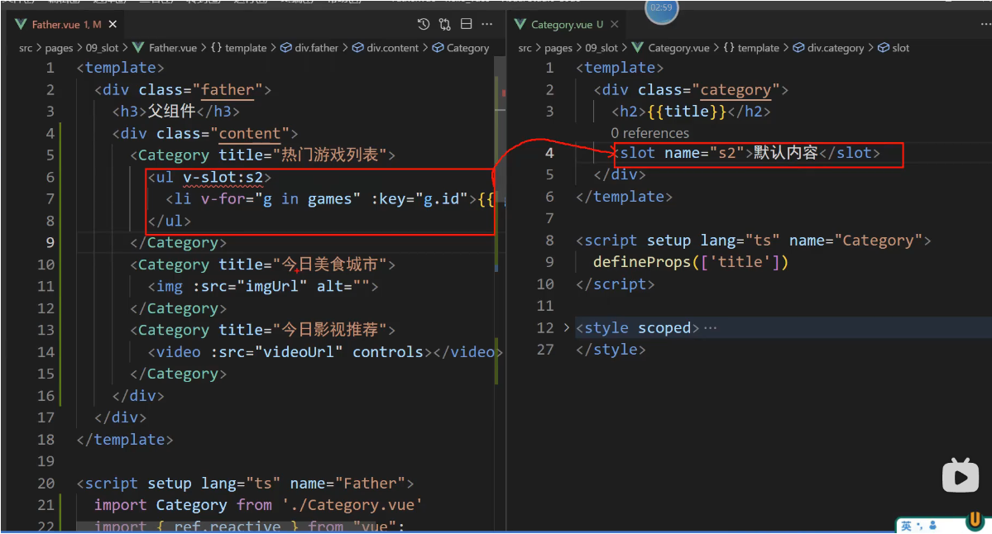The width and height of the screenshot is (992, 534).
Task: Open the timeline history icon in the editor toolbar
Action: pyautogui.click(x=424, y=24)
